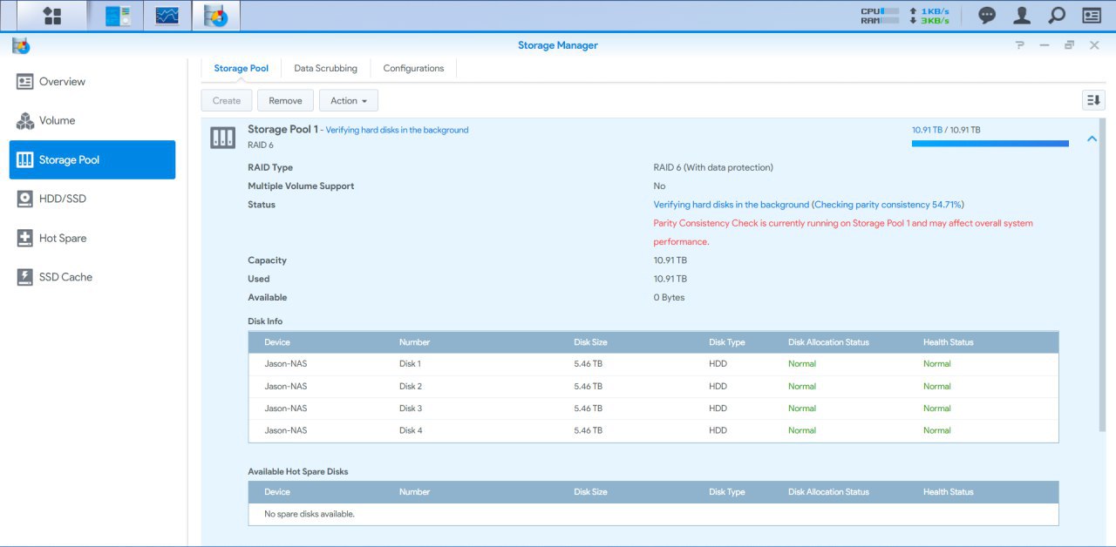Open HDD/SSD in the sidebar
Image resolution: width=1116 pixels, height=547 pixels.
pyautogui.click(x=62, y=199)
